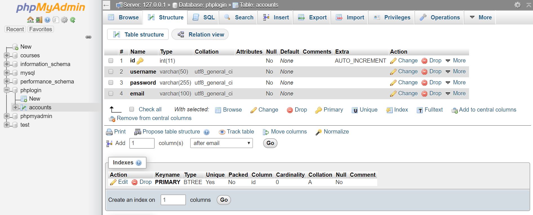
Task: Click the With selected Unique icon
Action: coord(355,110)
